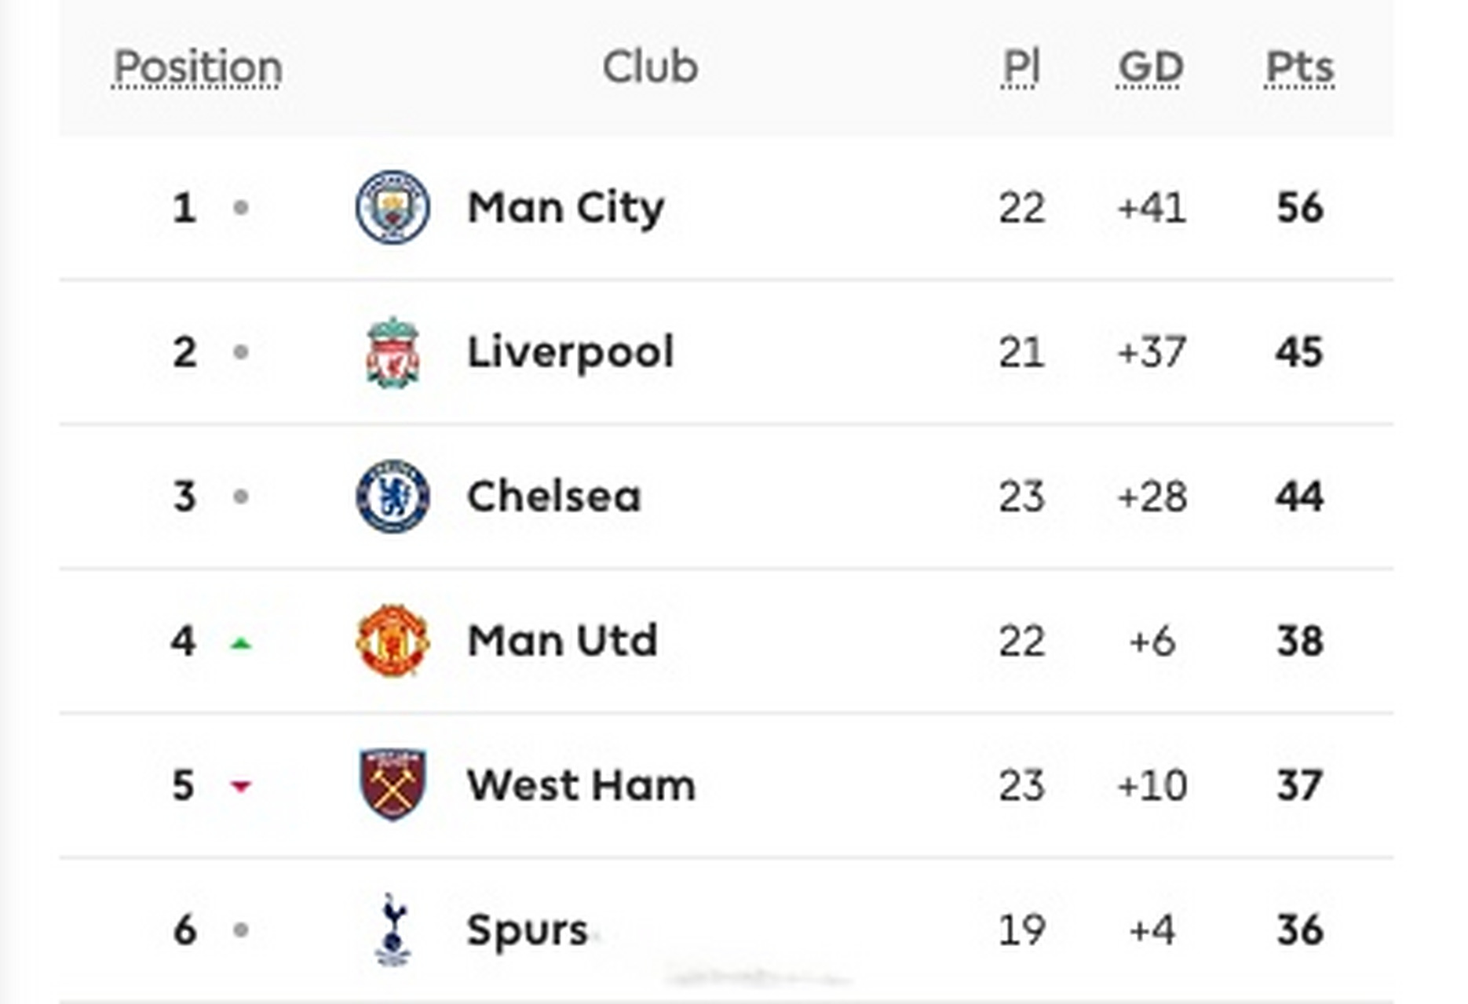Click the Position column header
1468x1004 pixels.
(x=198, y=67)
